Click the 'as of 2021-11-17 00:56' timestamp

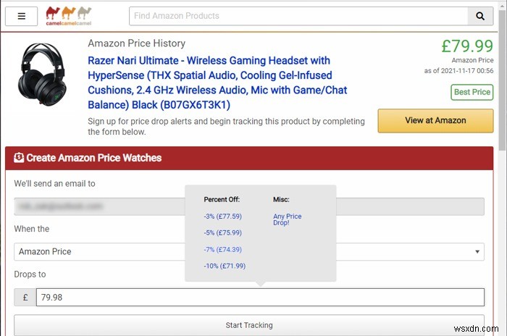coord(458,71)
